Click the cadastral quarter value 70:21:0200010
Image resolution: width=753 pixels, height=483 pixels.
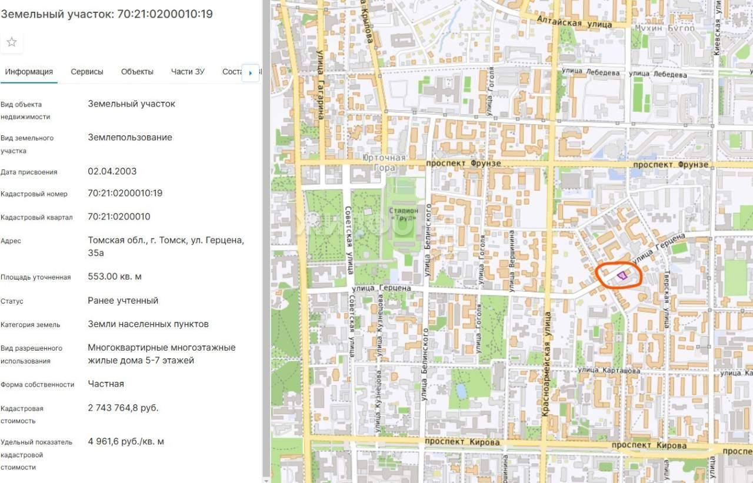tap(119, 216)
